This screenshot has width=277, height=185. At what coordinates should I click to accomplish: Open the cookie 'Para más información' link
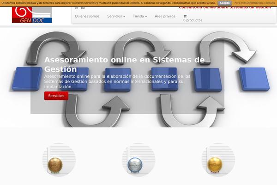(x=255, y=3)
